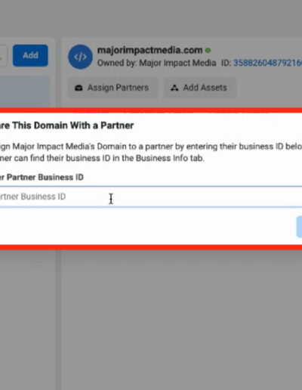Screen dimensions: 302x390
Task: Click the Domain With a Partner dialog heading
Action: 66,125
